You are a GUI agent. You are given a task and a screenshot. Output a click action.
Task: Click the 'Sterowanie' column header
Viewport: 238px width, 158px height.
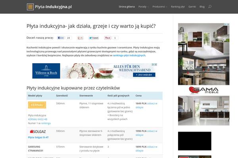(x=86, y=96)
